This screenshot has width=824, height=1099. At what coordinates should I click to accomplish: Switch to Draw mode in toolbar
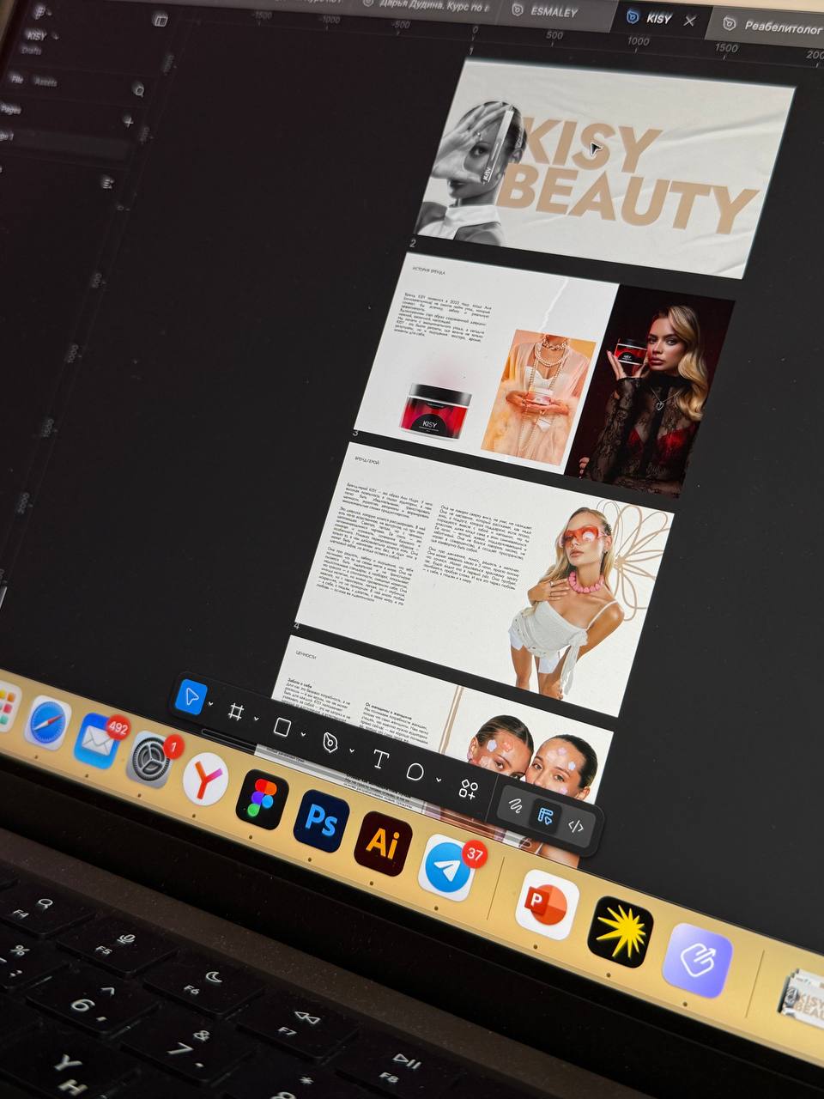coord(515,805)
